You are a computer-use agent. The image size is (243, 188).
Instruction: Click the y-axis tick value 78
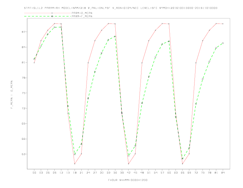tap(23, 78)
